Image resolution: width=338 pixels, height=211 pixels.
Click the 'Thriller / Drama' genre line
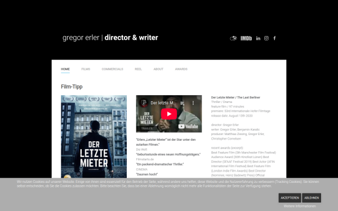(221, 102)
